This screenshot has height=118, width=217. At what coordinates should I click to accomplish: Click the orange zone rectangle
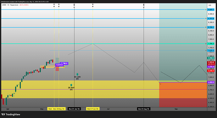coord(183,90)
